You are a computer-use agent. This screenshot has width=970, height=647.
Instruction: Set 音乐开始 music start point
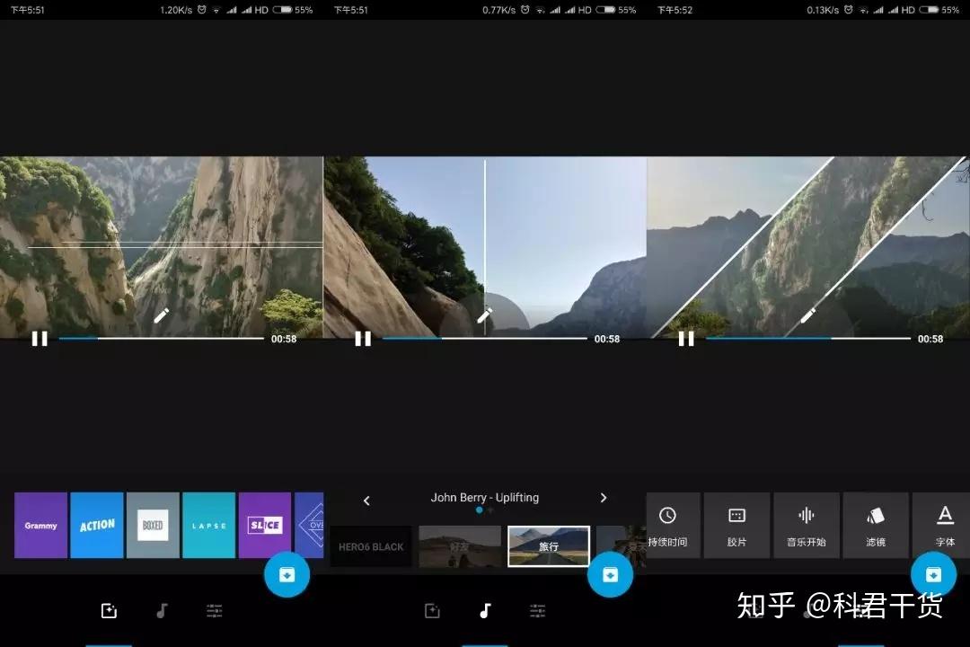click(x=806, y=526)
